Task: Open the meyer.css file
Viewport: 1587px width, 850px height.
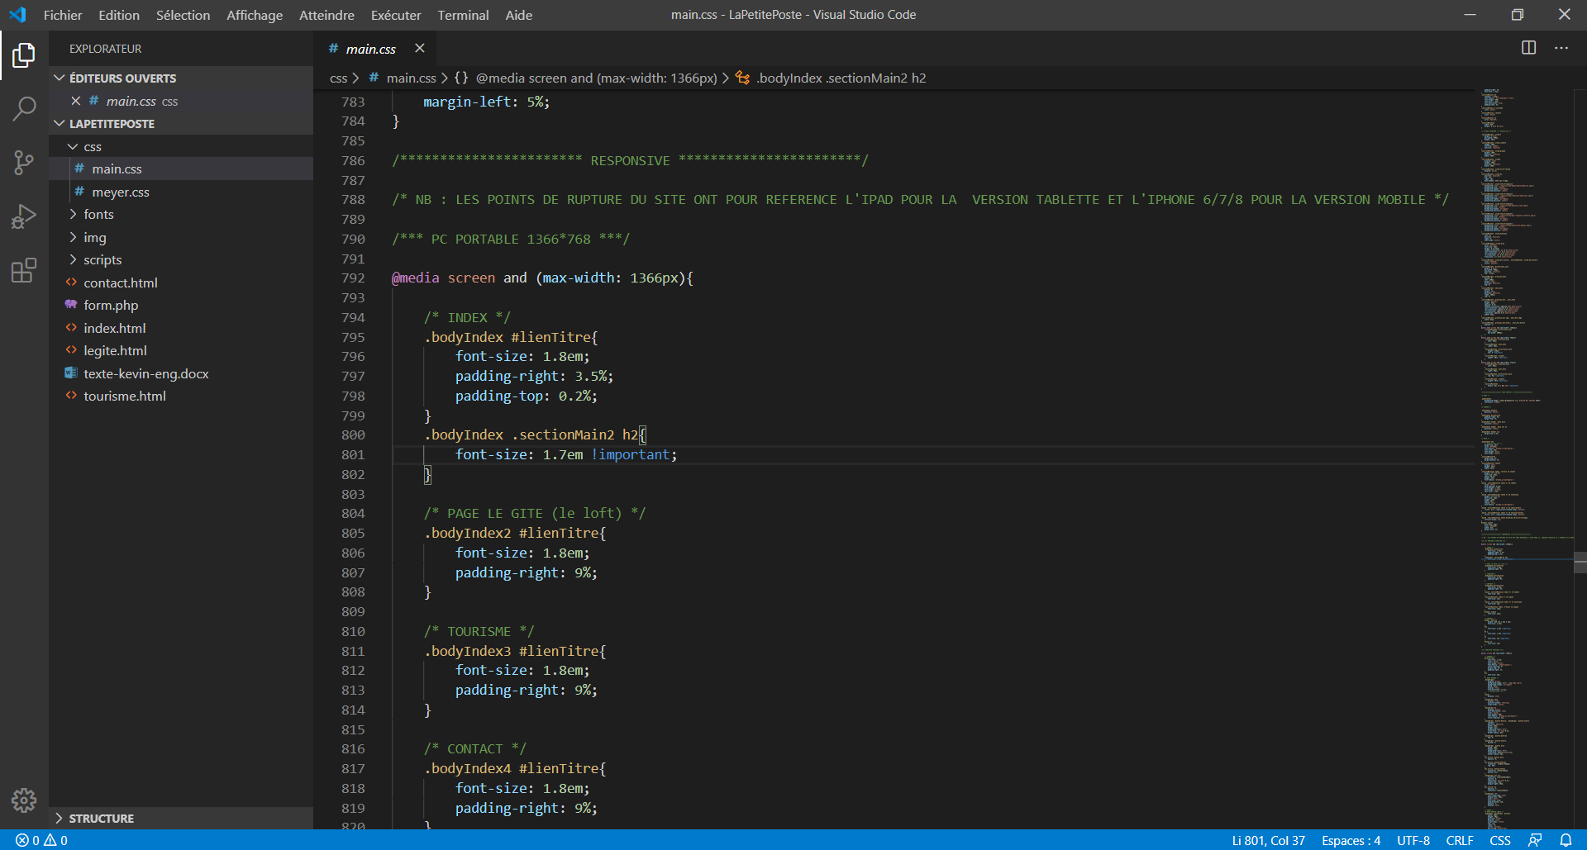Action: (x=121, y=192)
